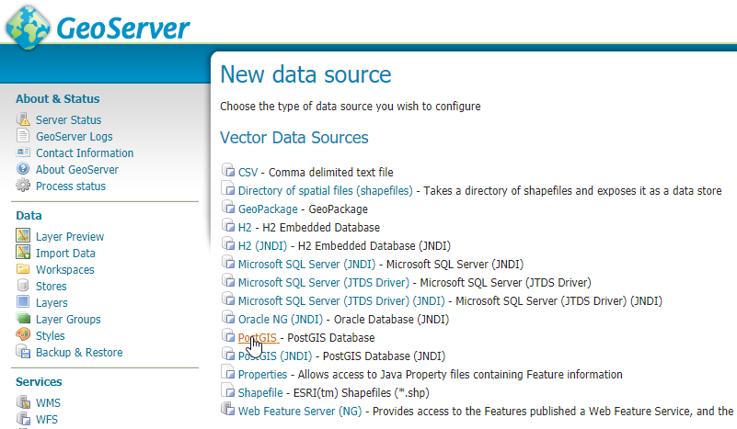Viewport: 737px width, 429px height.
Task: Open the Server Status page link
Action: pos(69,120)
